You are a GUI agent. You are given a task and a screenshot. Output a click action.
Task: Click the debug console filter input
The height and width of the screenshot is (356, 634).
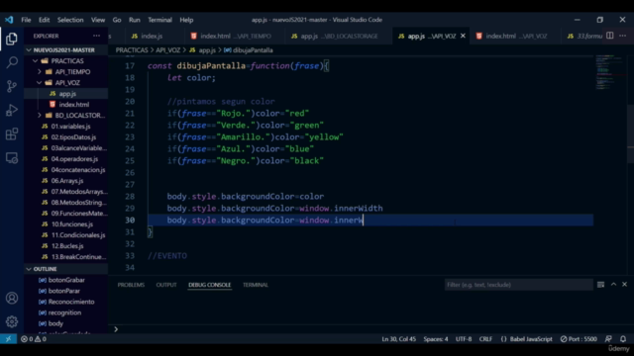click(x=519, y=285)
